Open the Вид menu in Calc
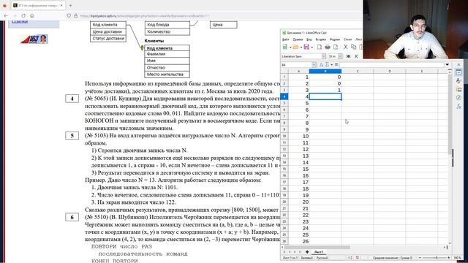Screen dimensions: 468x263 (309, 39)
